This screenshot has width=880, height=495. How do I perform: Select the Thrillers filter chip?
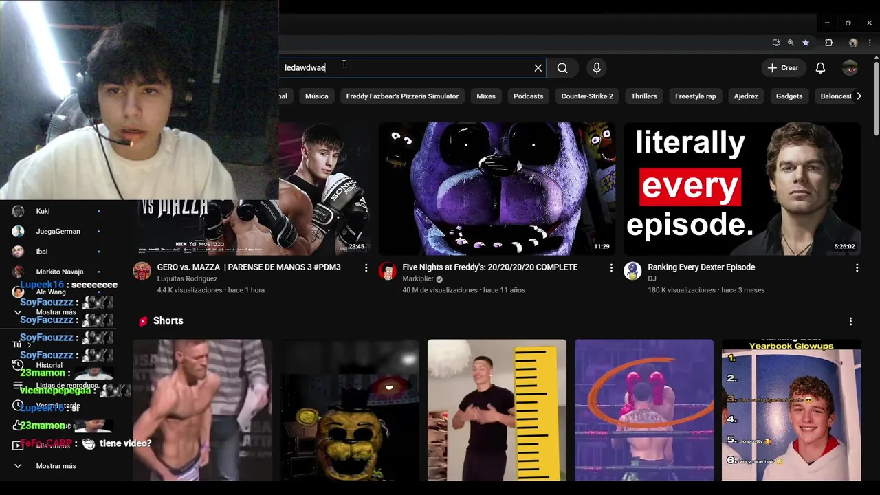(644, 96)
